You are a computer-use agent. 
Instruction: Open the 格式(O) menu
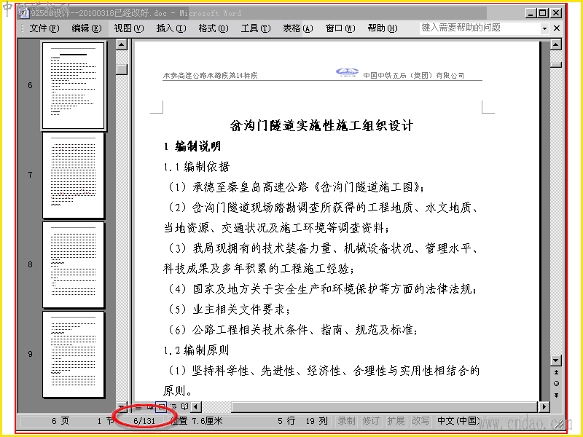click(213, 28)
